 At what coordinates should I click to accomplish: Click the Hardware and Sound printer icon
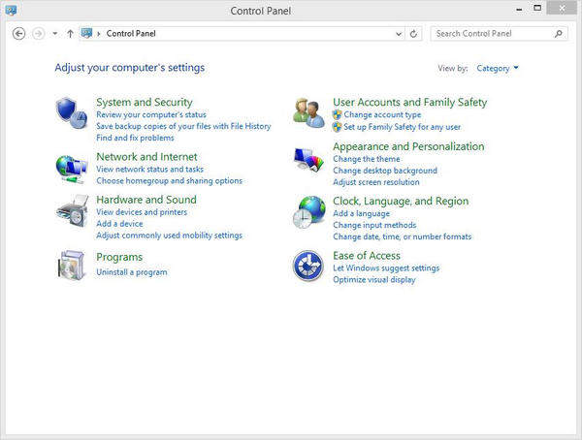(73, 211)
